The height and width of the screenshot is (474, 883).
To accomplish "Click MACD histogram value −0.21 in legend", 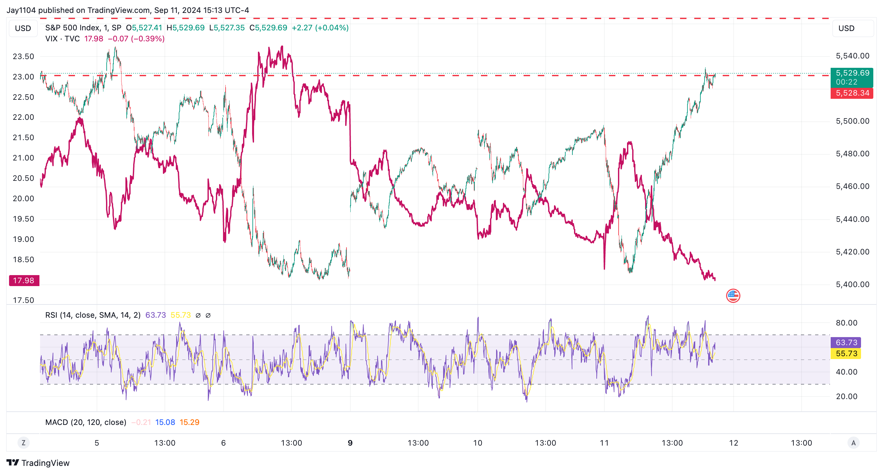I will pyautogui.click(x=141, y=422).
